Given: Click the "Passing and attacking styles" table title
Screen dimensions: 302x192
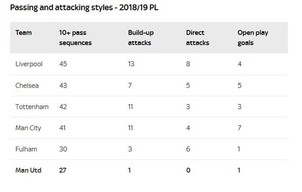Looking at the screenshot, I should click(x=85, y=8).
